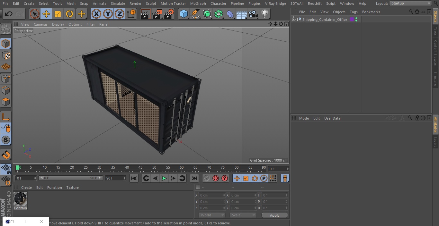Select Texture mode checkered icon
This screenshot has height=226, width=439.
[6, 55]
